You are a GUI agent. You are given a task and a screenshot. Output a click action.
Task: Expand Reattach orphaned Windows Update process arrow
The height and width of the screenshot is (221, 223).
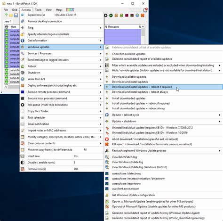[x=220, y=151]
